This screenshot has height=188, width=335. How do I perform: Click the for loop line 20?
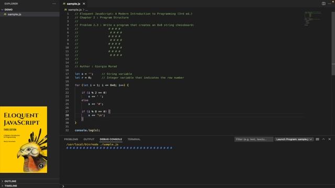[102, 85]
